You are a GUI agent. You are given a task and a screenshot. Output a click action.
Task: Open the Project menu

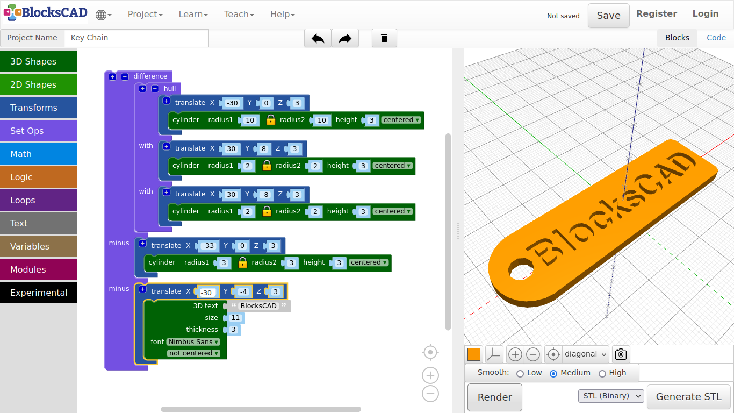coord(145,15)
